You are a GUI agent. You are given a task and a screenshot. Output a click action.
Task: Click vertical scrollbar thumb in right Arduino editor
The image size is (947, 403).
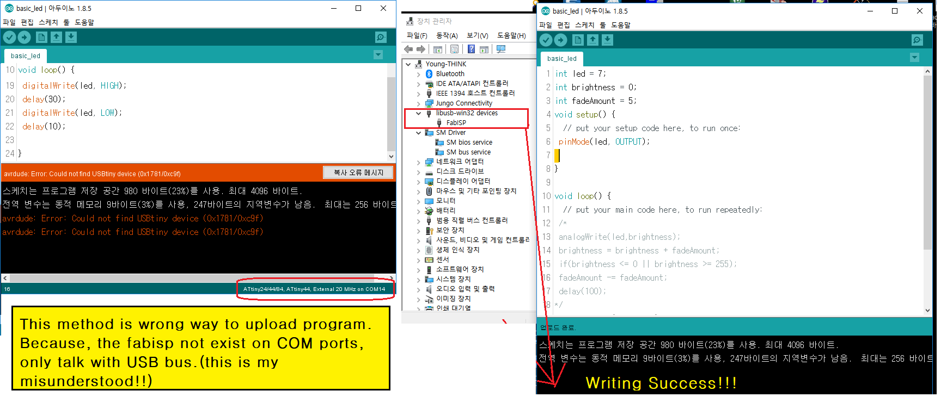point(927,163)
